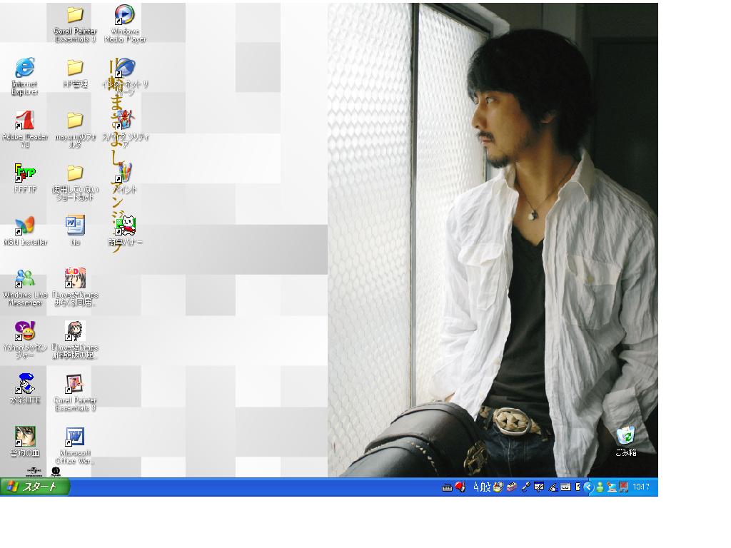This screenshot has width=731, height=548.
Task: Click the red IME icon on language bar
Action: point(460,487)
